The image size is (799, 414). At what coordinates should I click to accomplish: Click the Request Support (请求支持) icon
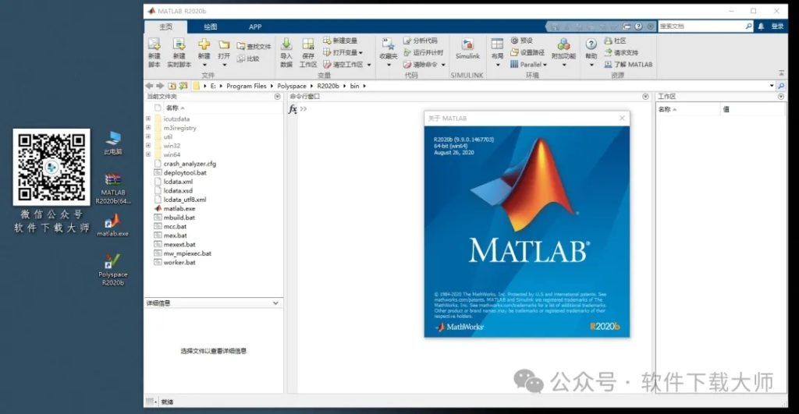pyautogui.click(x=608, y=52)
